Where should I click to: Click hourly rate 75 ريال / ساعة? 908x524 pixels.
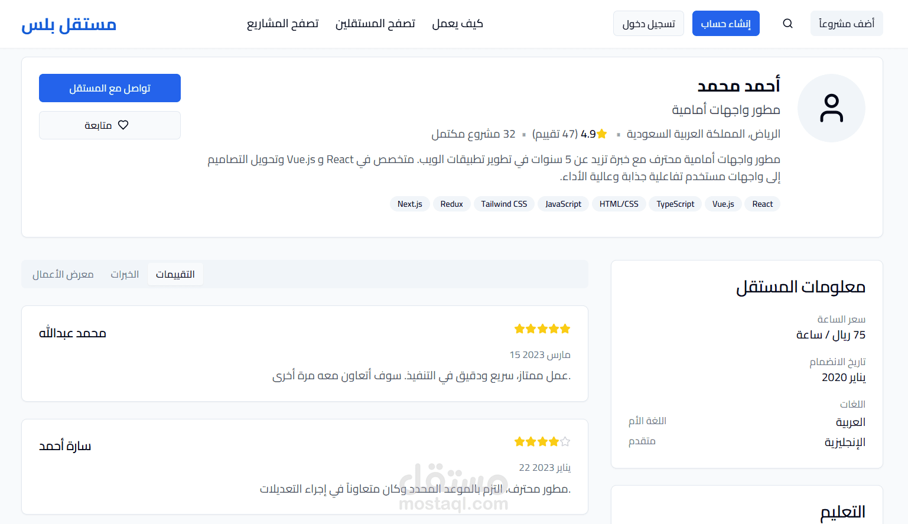(x=831, y=335)
